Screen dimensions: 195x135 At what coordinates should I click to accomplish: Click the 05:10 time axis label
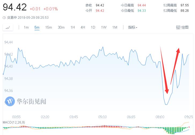102,117
